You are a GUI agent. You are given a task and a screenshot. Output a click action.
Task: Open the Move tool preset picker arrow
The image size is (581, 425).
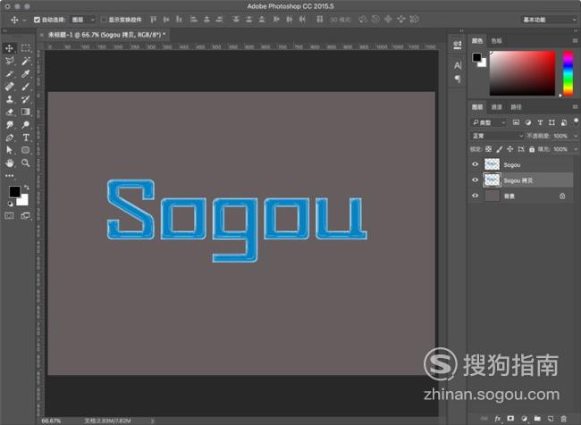pos(24,20)
